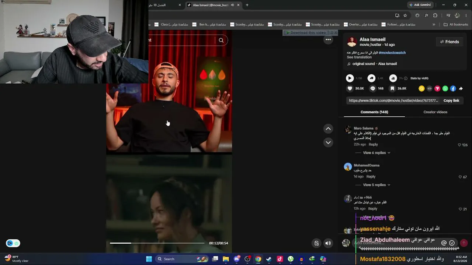Open the emoji picker in comment box

point(452,243)
